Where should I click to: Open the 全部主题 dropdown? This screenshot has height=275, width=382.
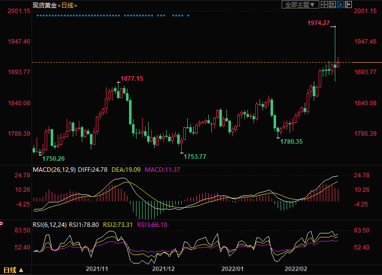click(300, 5)
